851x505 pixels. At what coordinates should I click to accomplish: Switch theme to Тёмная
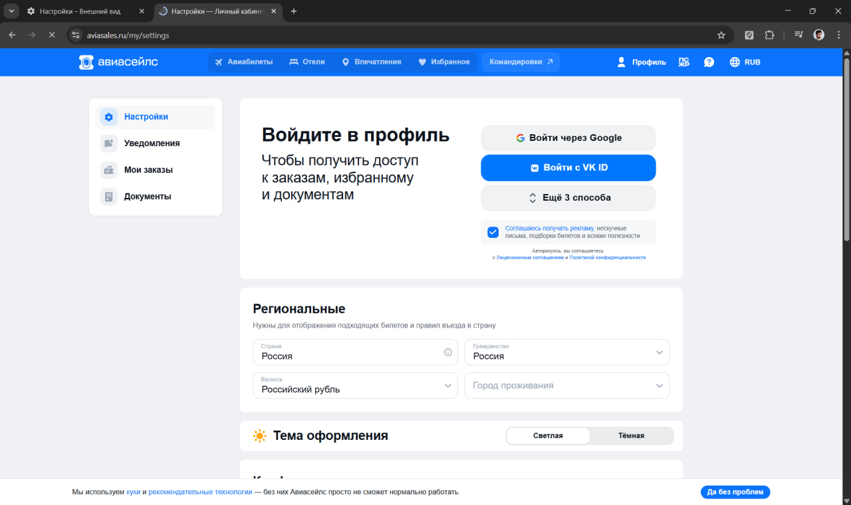pyautogui.click(x=630, y=435)
